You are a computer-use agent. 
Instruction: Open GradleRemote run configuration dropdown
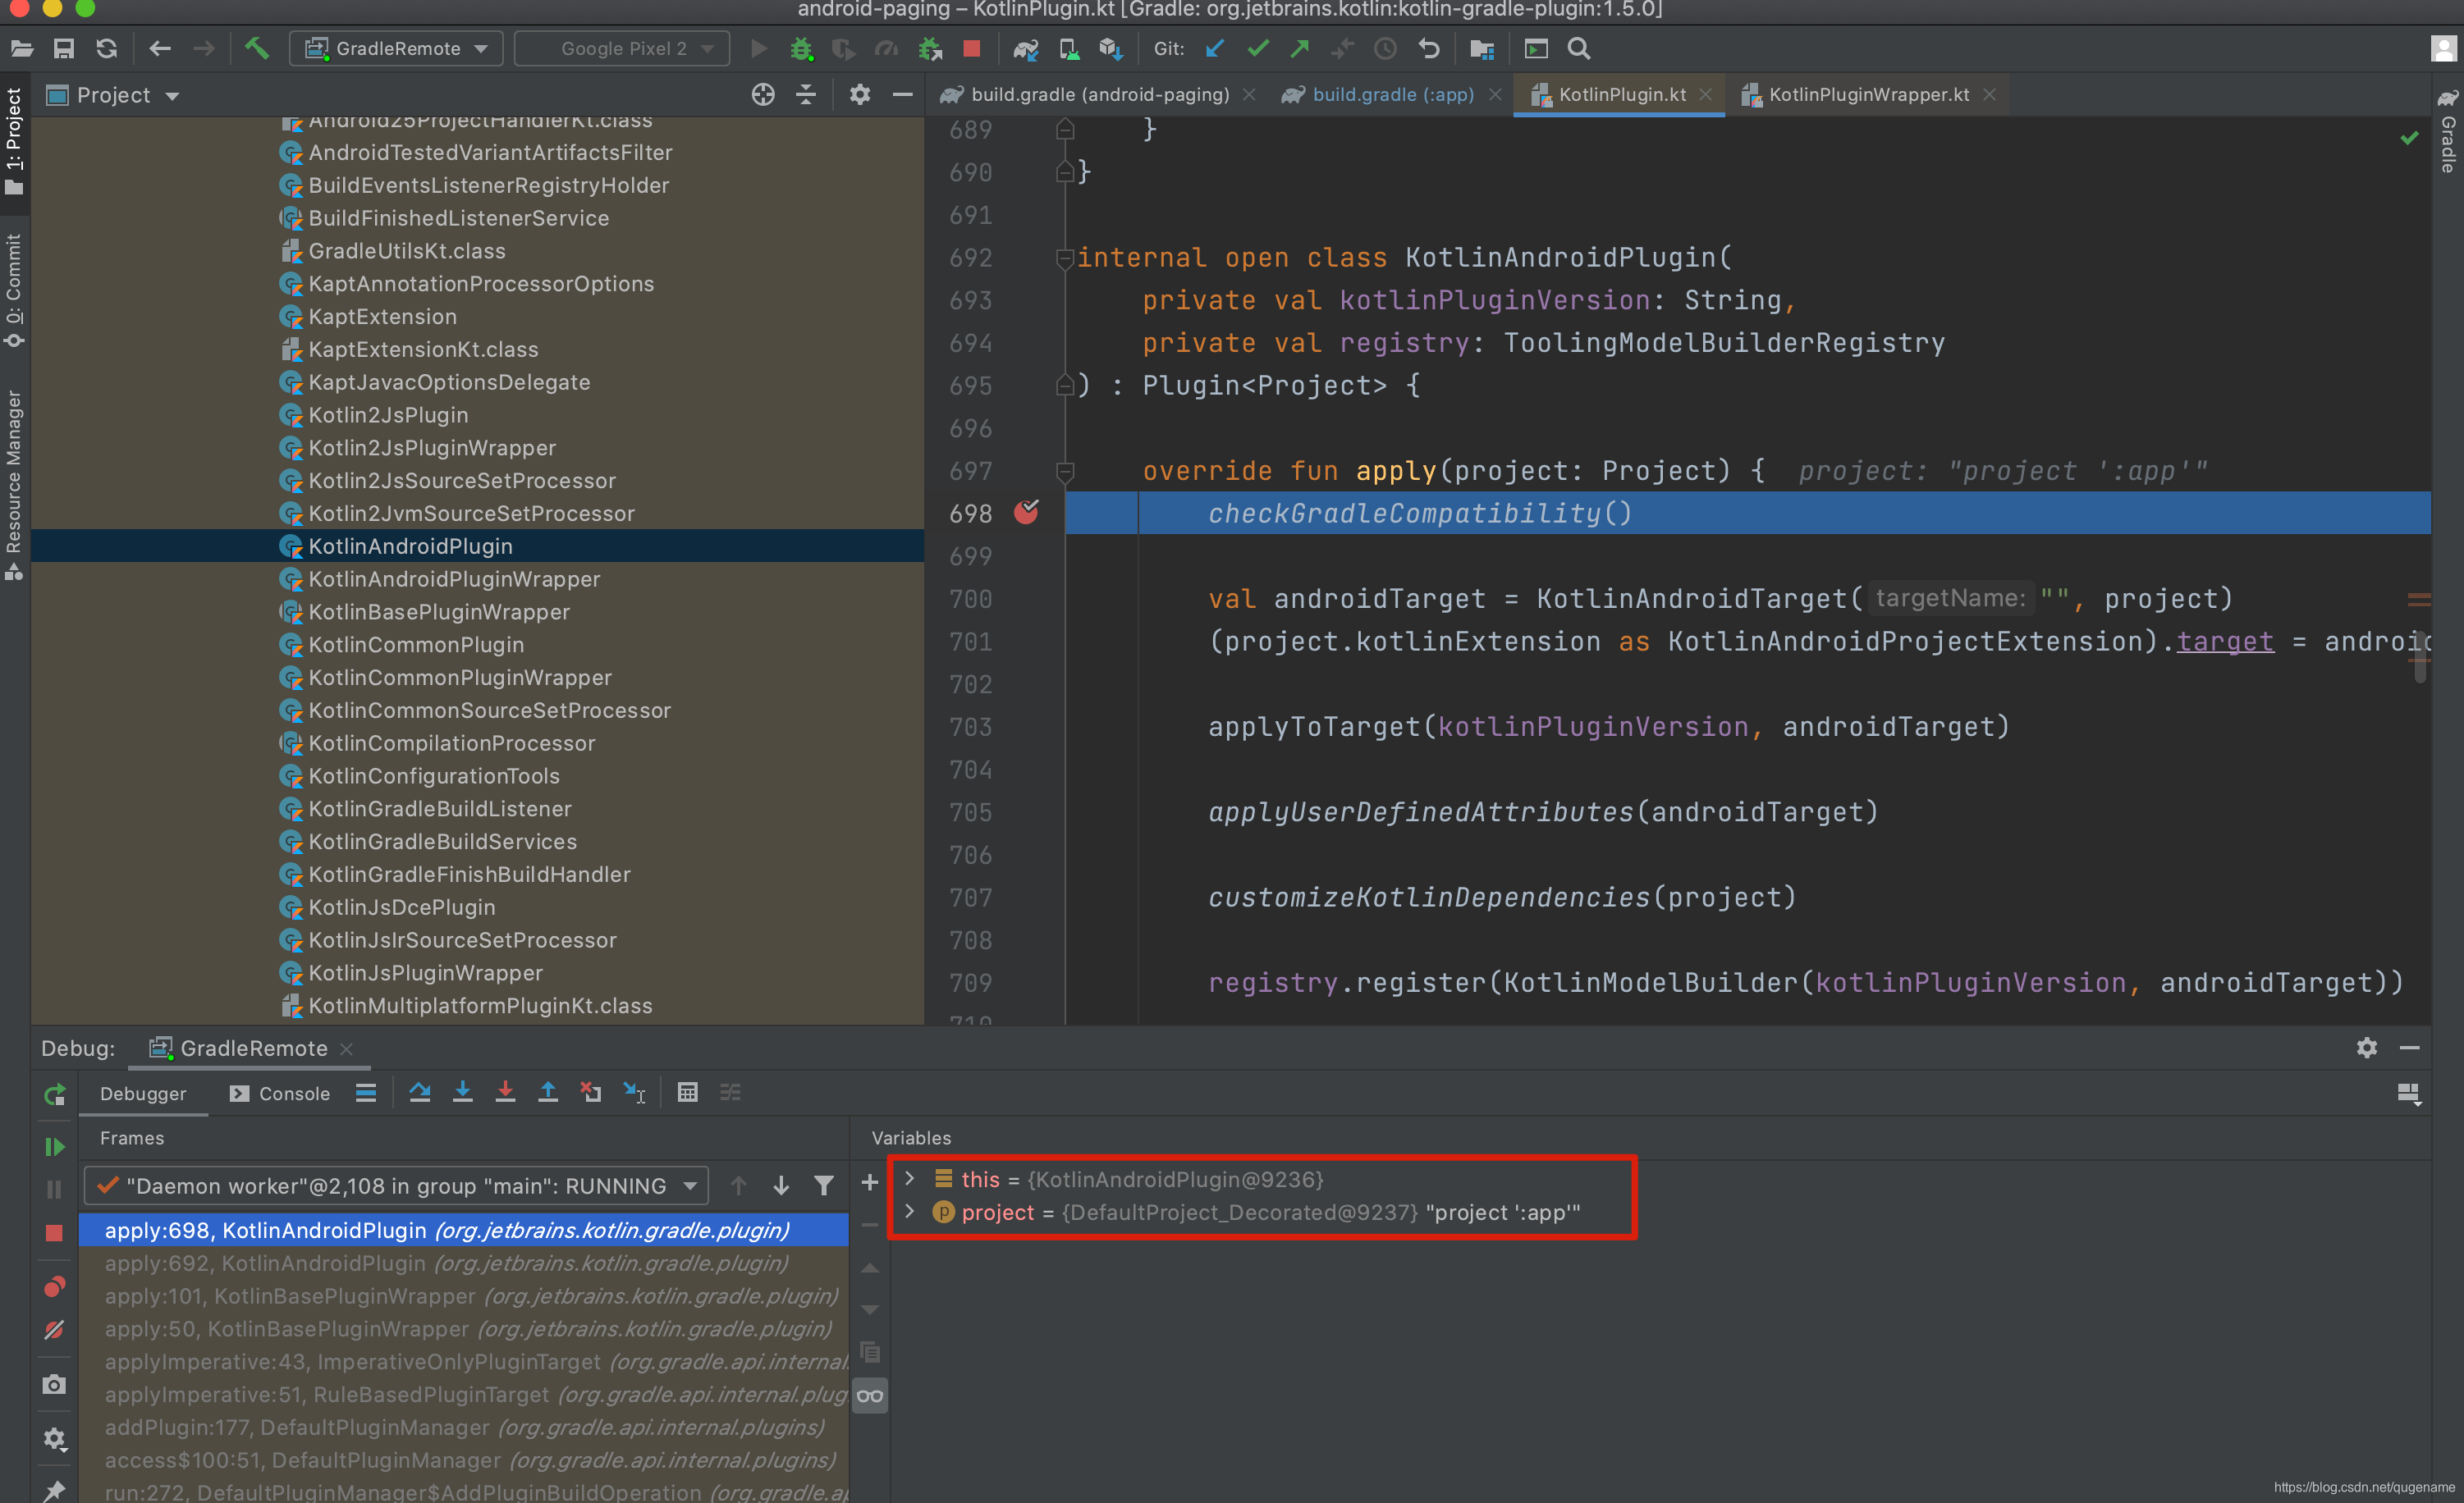397,48
